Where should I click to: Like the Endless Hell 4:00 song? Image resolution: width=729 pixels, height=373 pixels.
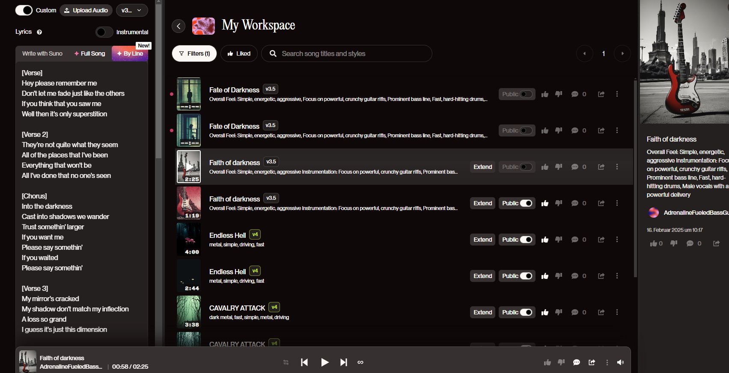coord(545,240)
